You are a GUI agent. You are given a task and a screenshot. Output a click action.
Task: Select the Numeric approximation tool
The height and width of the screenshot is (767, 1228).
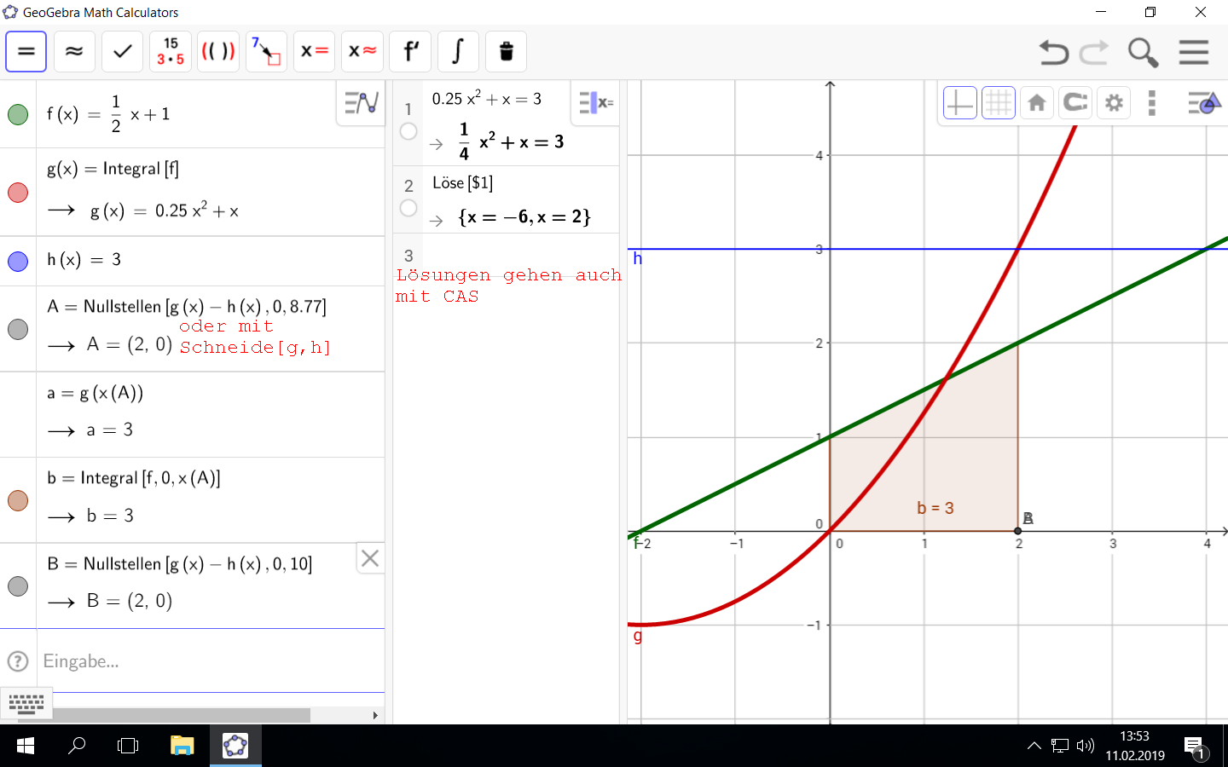click(x=74, y=52)
